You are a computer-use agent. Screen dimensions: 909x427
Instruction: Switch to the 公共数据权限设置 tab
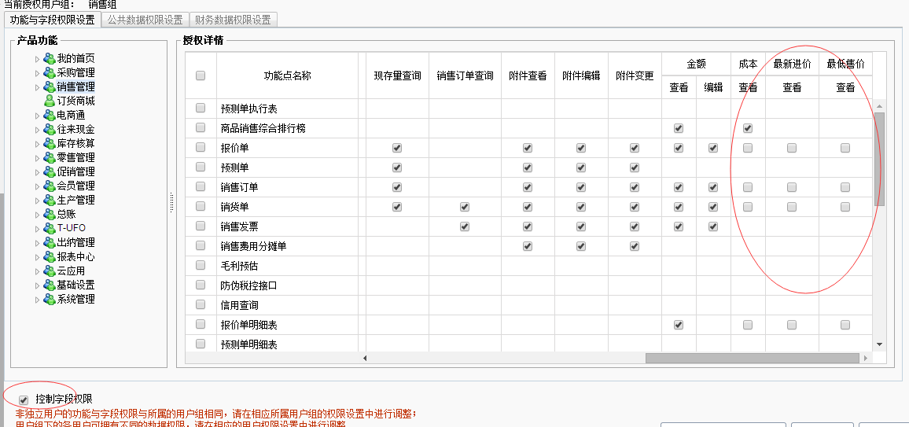tap(145, 20)
